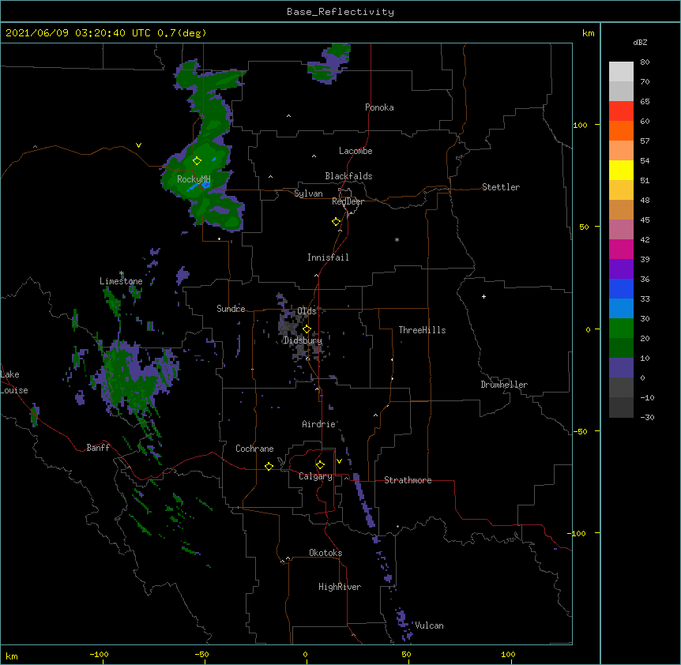Click the yellow station marker above Calgary
Viewport: 681px width, 665px height.
pyautogui.click(x=320, y=465)
